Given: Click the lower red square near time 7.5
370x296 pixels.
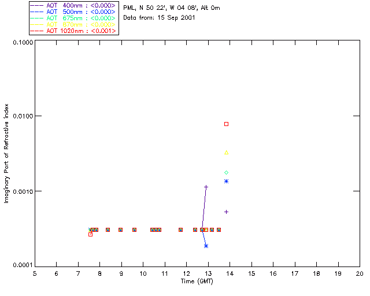Looking at the screenshot, I should tap(90, 234).
